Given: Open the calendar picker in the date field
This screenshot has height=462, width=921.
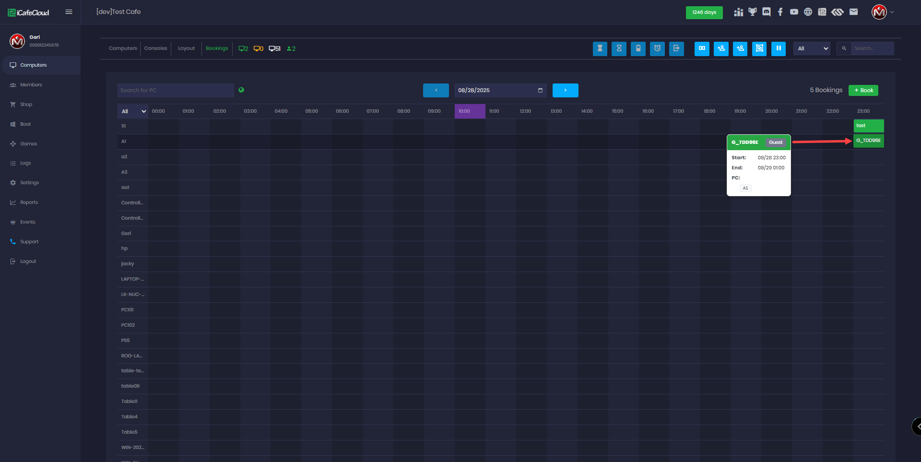Looking at the screenshot, I should pyautogui.click(x=540, y=90).
